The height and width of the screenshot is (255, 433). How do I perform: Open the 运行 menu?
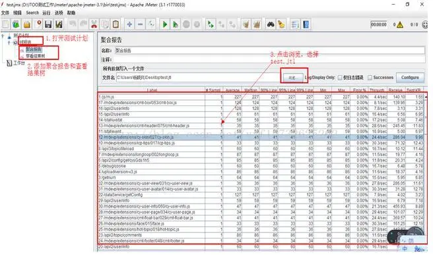click(x=46, y=13)
